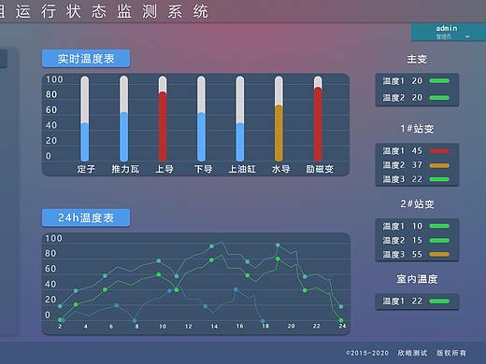
Task: Click the 2#站变 section heading
Action: pos(417,203)
